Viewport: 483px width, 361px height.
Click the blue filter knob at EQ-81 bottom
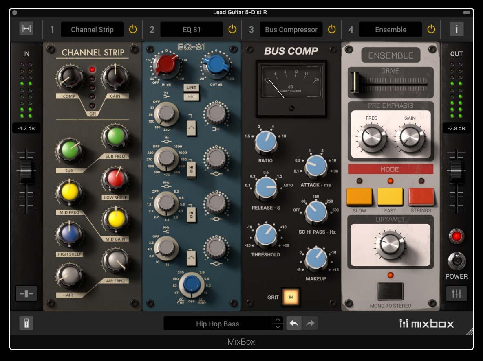point(191,285)
